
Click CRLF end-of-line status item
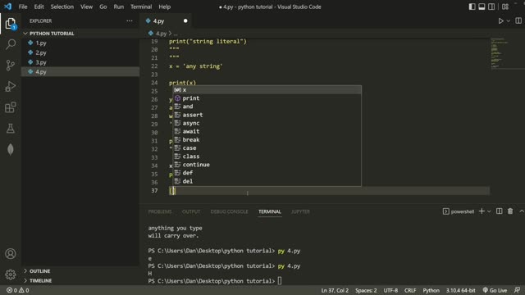tap(410, 290)
